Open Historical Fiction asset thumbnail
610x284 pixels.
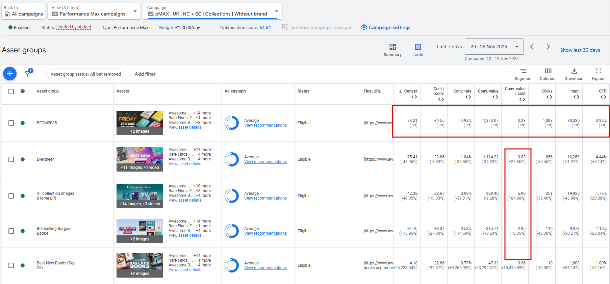coord(140,196)
